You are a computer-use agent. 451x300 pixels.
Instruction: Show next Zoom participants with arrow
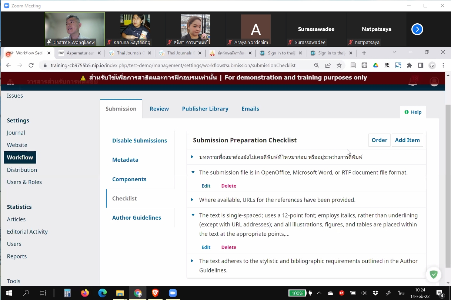[x=417, y=29]
